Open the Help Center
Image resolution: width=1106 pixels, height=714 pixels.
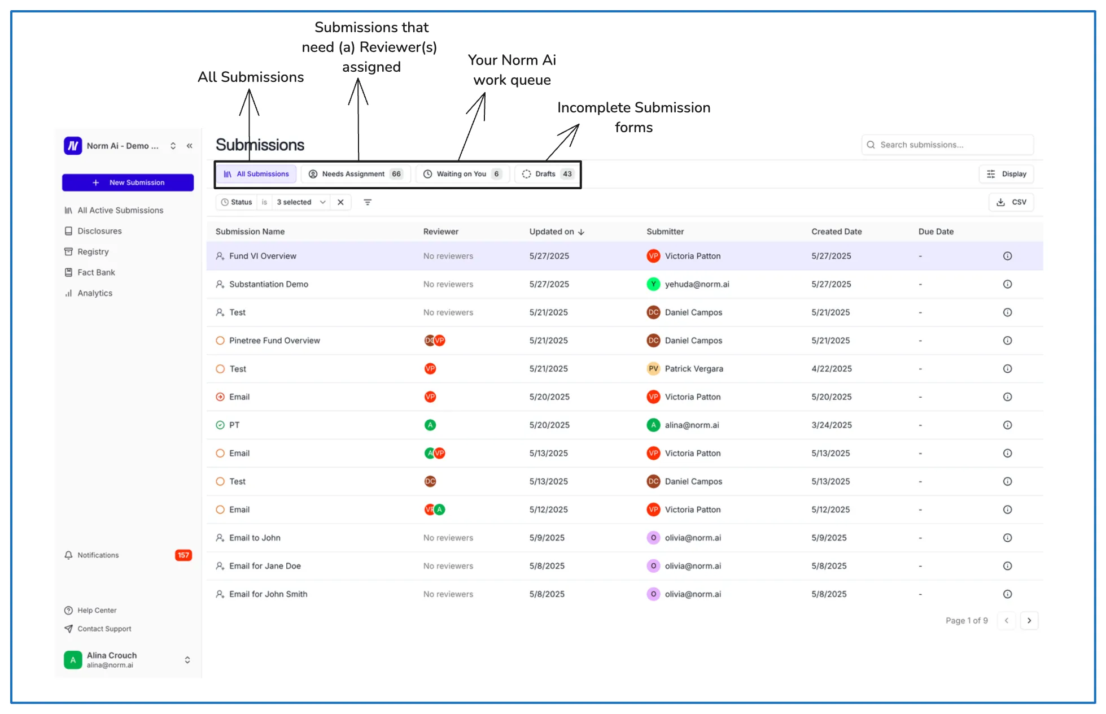point(90,611)
